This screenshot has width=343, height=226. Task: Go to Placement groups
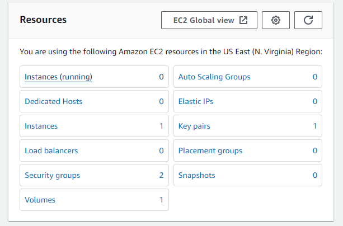(x=210, y=150)
